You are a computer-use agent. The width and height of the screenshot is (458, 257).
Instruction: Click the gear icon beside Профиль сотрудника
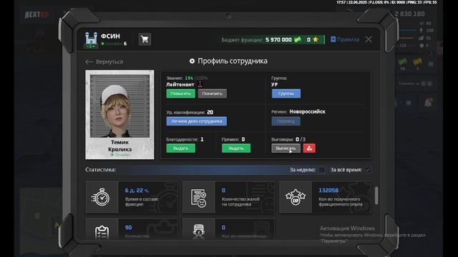point(192,61)
